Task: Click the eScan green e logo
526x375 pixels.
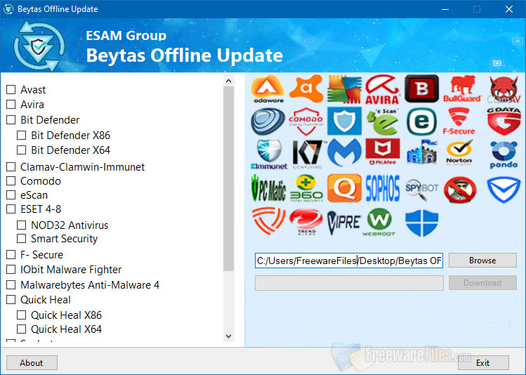Action: 383,121
